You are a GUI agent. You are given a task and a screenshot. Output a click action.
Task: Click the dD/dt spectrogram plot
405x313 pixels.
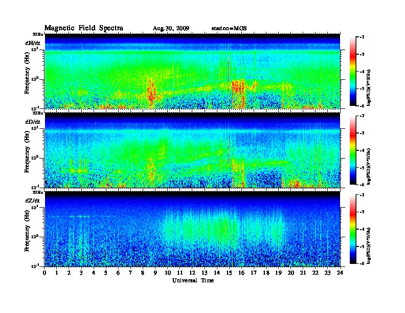(192, 150)
